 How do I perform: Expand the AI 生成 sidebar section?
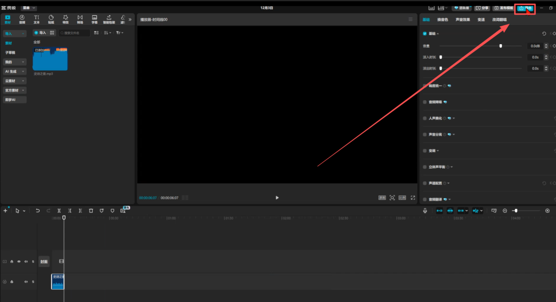(x=15, y=72)
